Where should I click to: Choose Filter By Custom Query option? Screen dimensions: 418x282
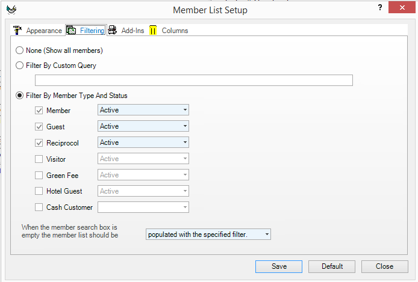point(20,66)
